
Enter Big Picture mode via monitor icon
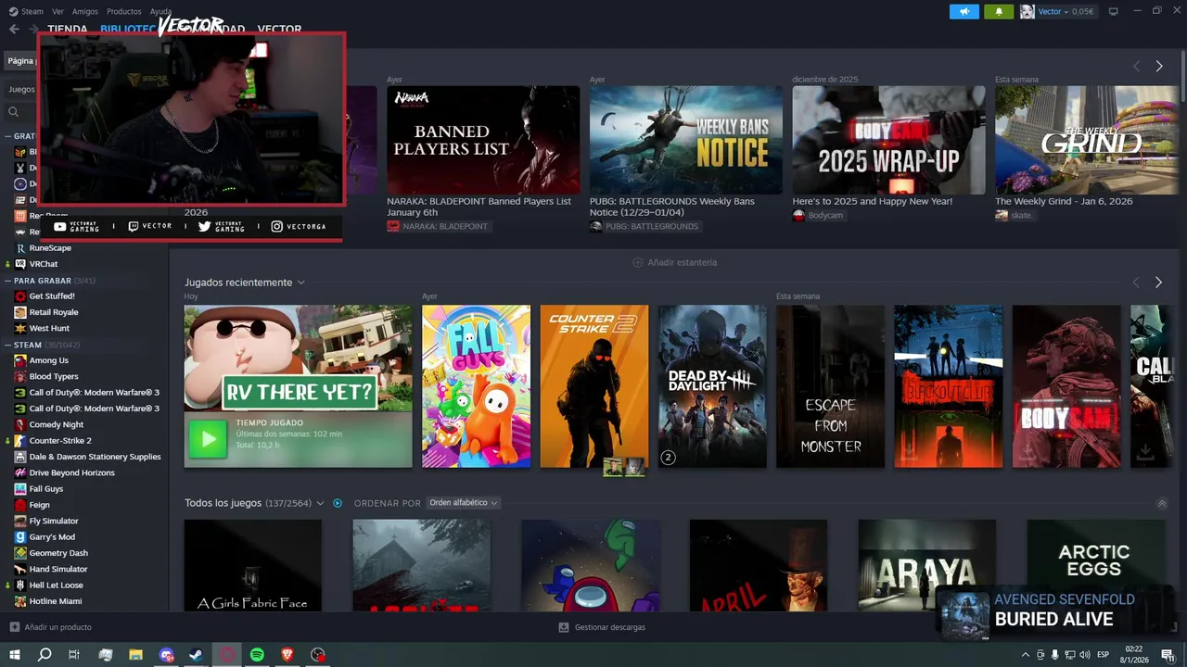pos(1113,11)
